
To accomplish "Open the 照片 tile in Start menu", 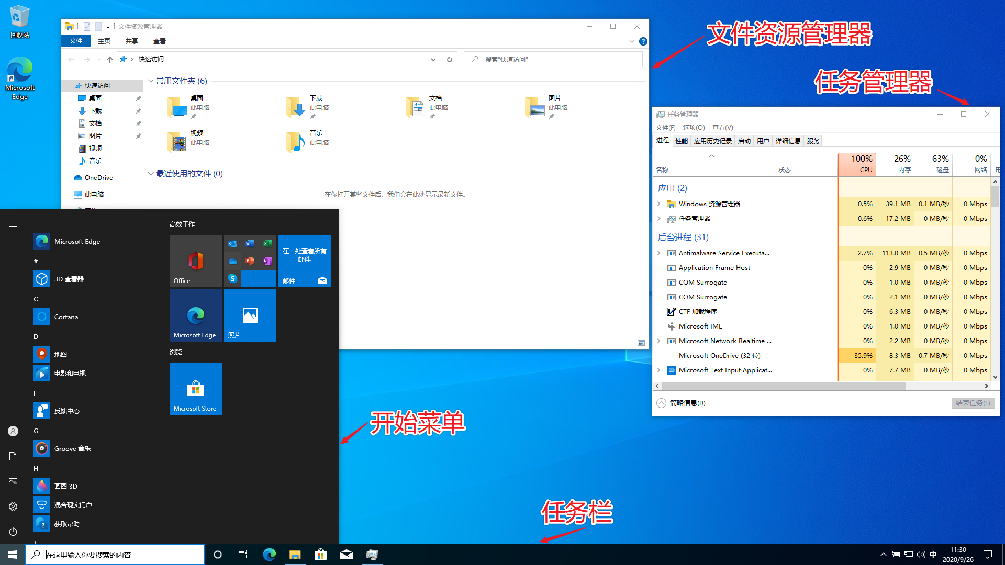I will coord(250,315).
